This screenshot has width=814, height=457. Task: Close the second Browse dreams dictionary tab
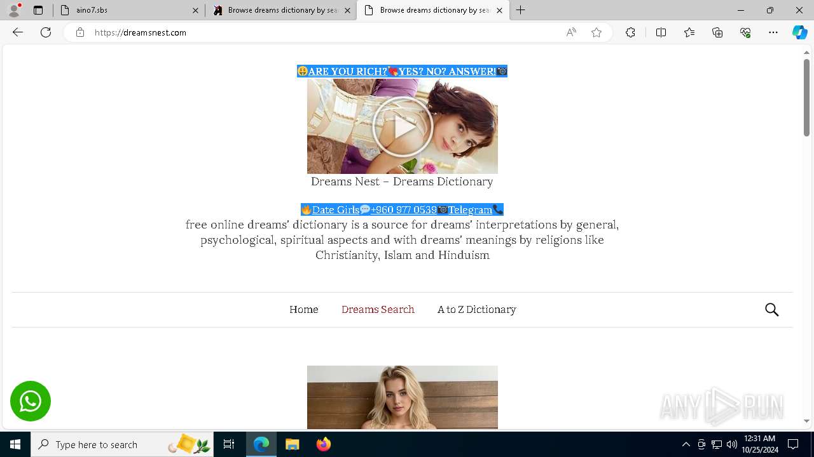point(347,10)
